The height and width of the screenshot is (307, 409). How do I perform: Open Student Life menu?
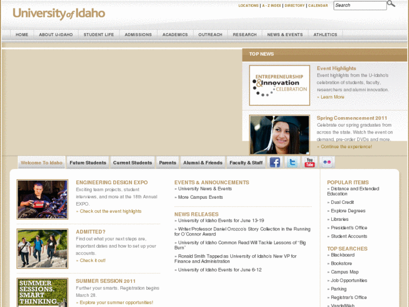(98, 34)
